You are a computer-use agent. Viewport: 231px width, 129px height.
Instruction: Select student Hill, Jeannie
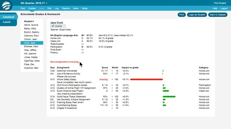click(30, 54)
